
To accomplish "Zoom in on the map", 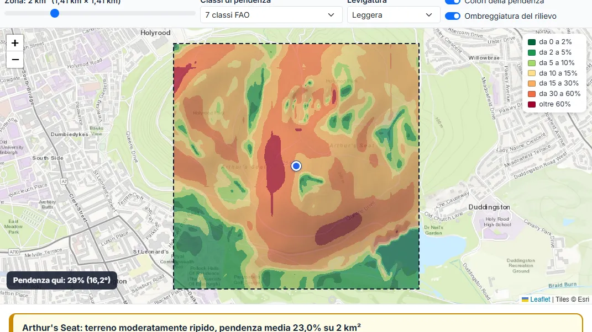I will [15, 43].
